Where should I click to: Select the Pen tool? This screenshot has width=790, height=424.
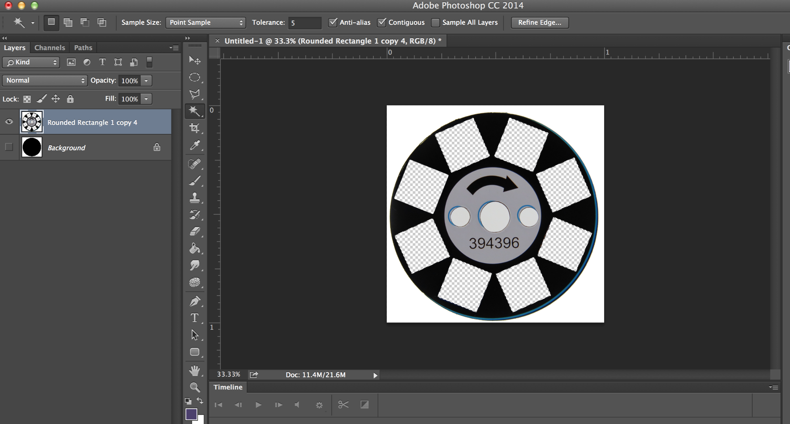[195, 301]
